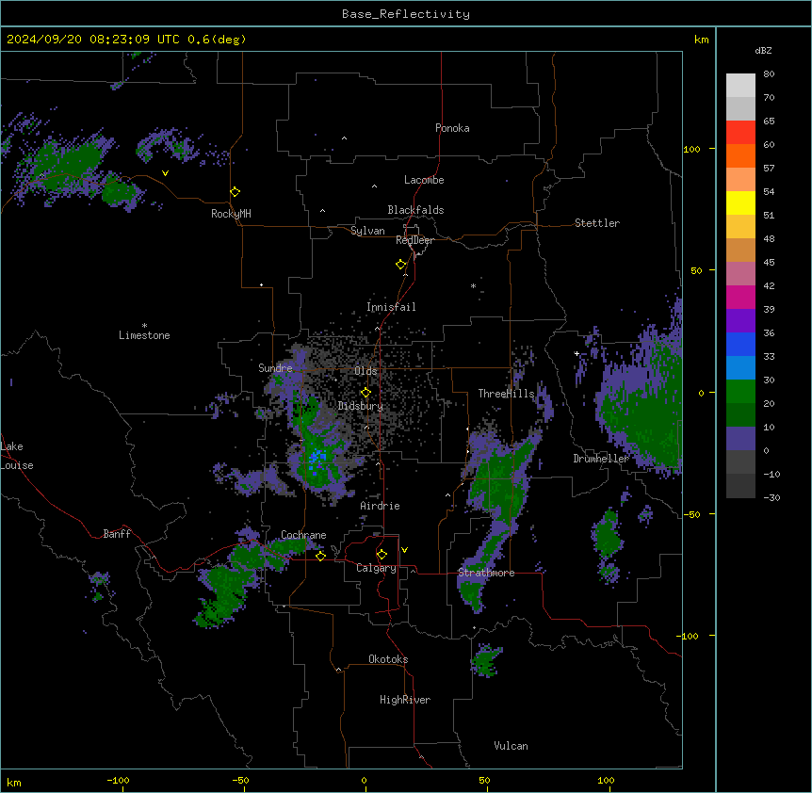
Task: Select the Innisfail label
Action: coord(391,307)
